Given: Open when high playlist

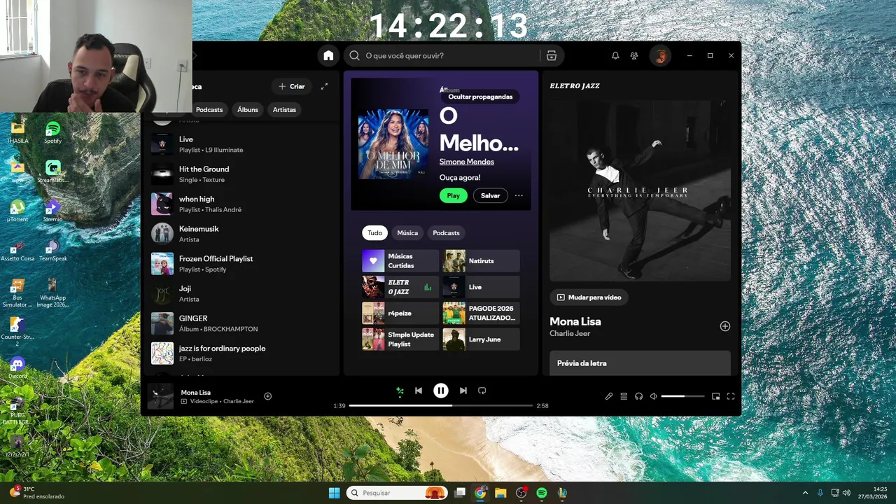Looking at the screenshot, I should tap(241, 204).
